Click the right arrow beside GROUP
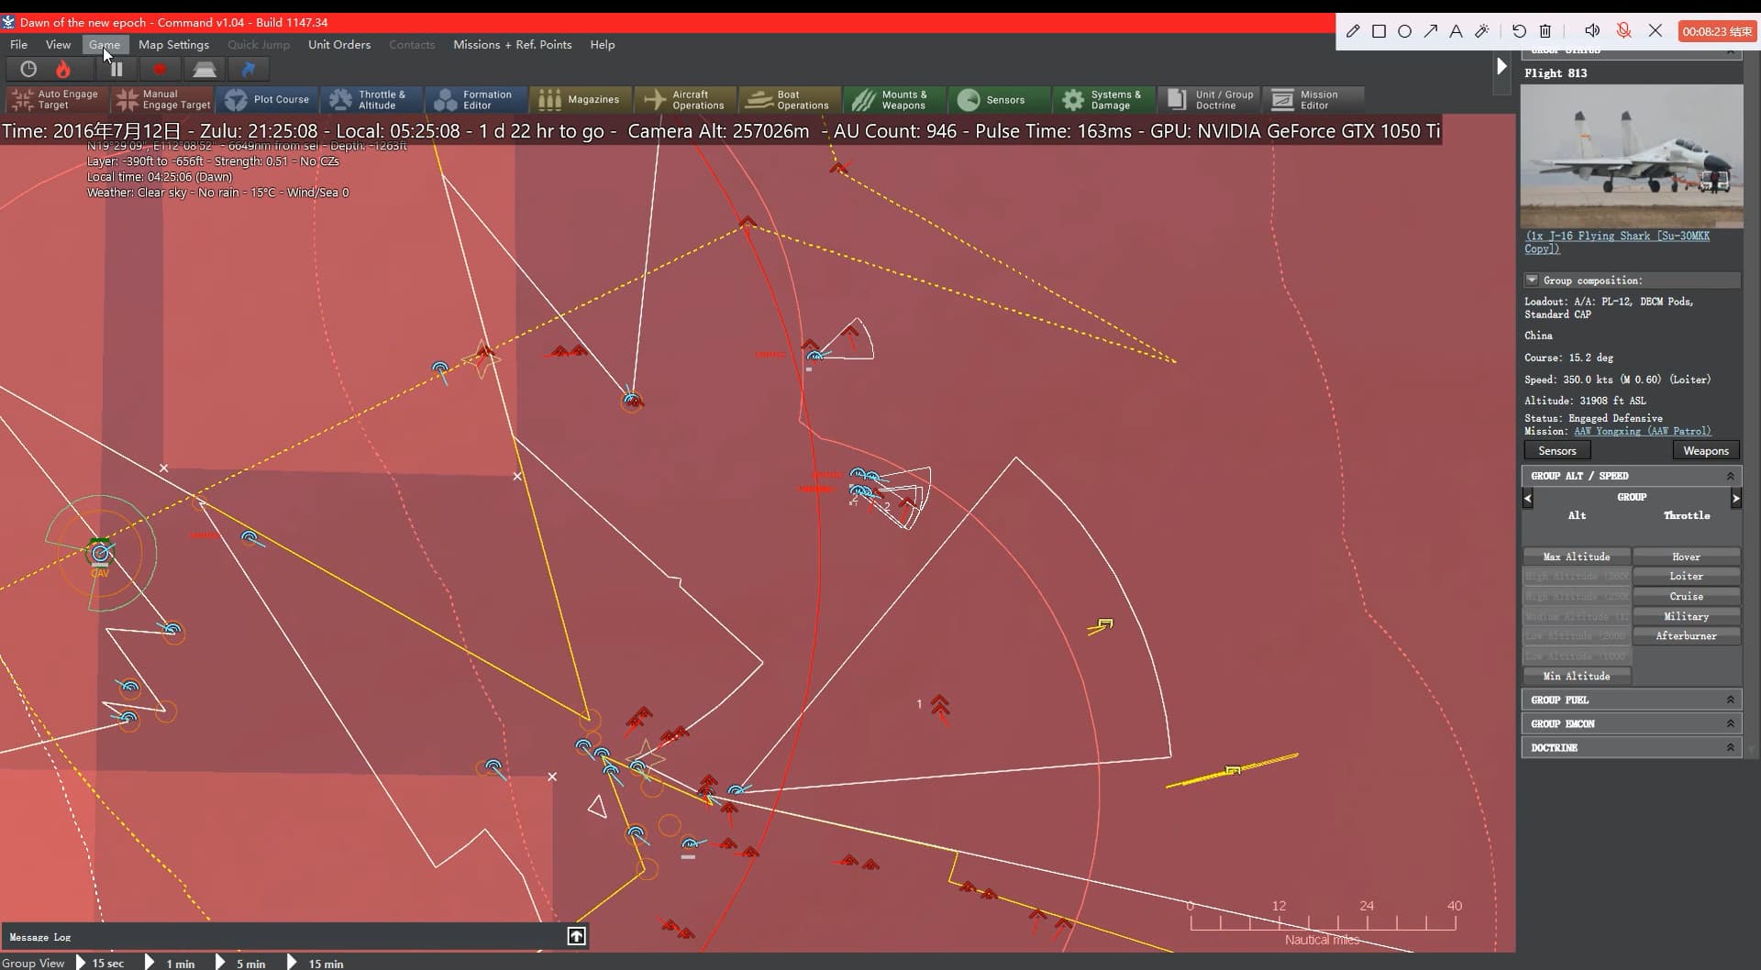 [x=1735, y=498]
